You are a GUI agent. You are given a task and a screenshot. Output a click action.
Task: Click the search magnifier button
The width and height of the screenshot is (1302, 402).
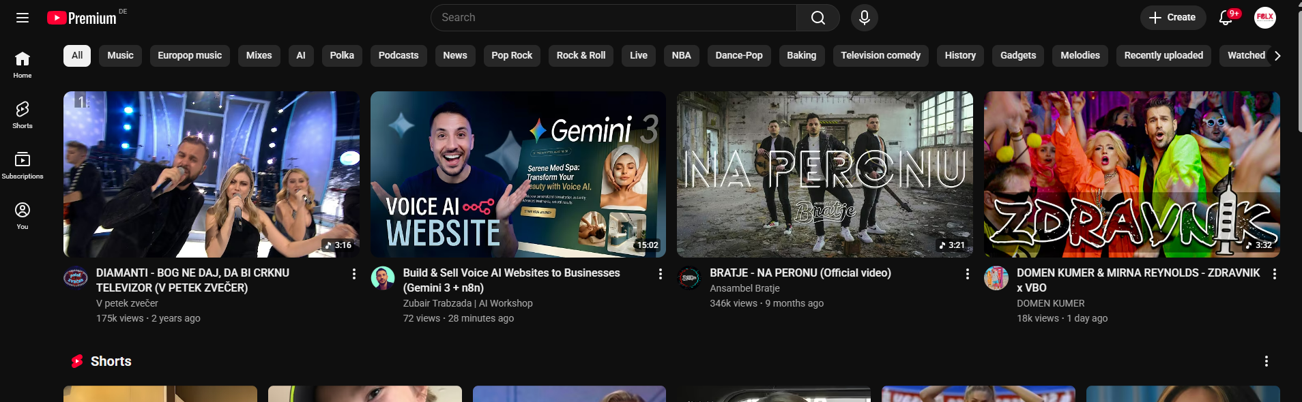818,18
